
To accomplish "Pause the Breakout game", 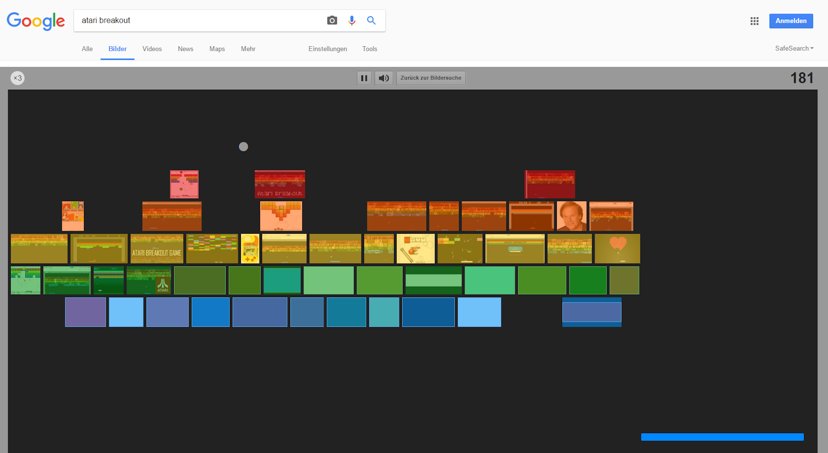I will pos(364,78).
